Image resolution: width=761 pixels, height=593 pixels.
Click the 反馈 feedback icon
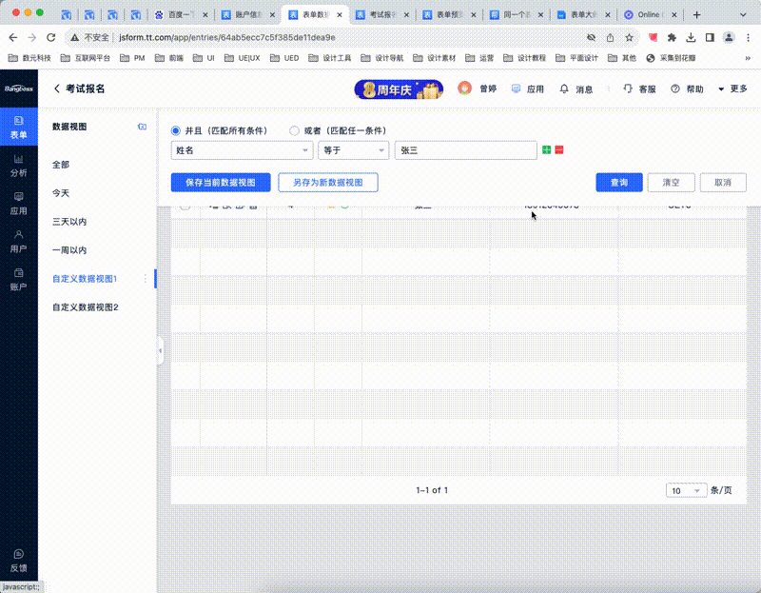(x=18, y=560)
